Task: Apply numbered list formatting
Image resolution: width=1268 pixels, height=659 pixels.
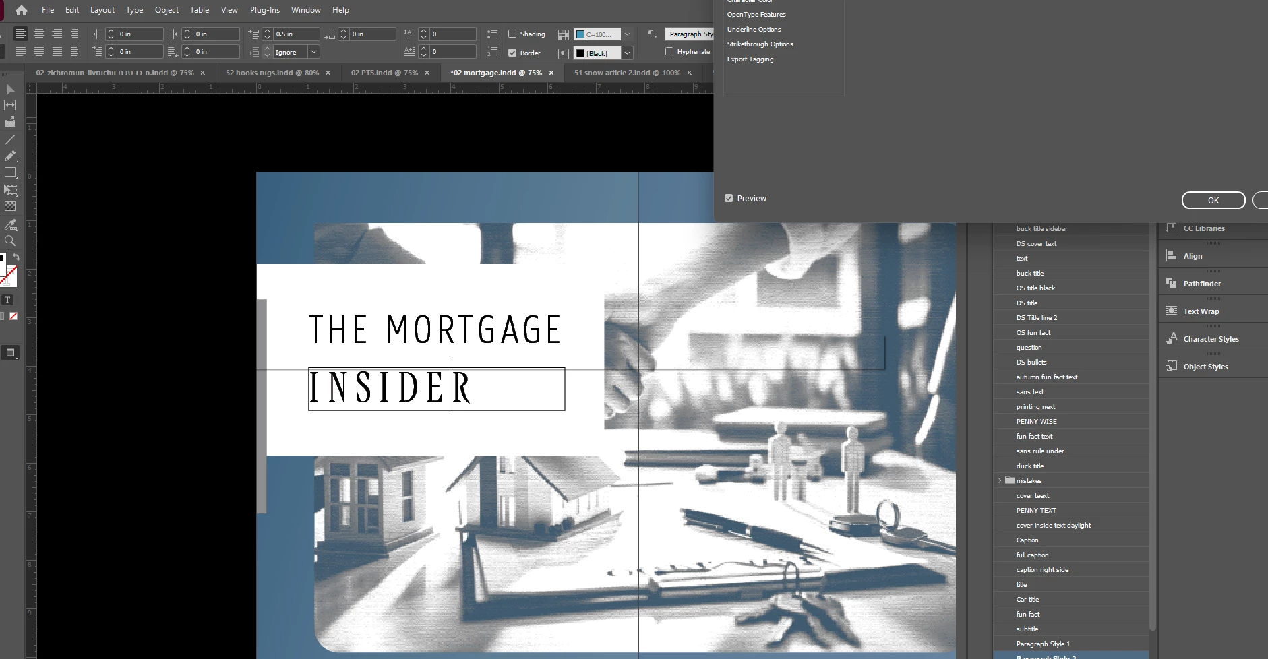Action: (x=492, y=52)
